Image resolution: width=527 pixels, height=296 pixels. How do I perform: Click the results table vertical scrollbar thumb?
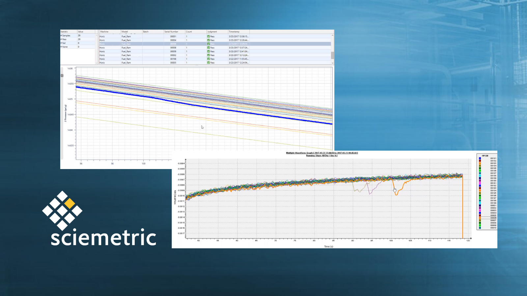(332, 55)
